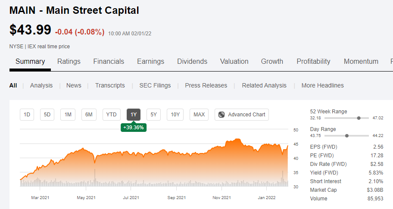Screen dimensions: 393x209
Task: Show News headlines
Action: pos(74,85)
